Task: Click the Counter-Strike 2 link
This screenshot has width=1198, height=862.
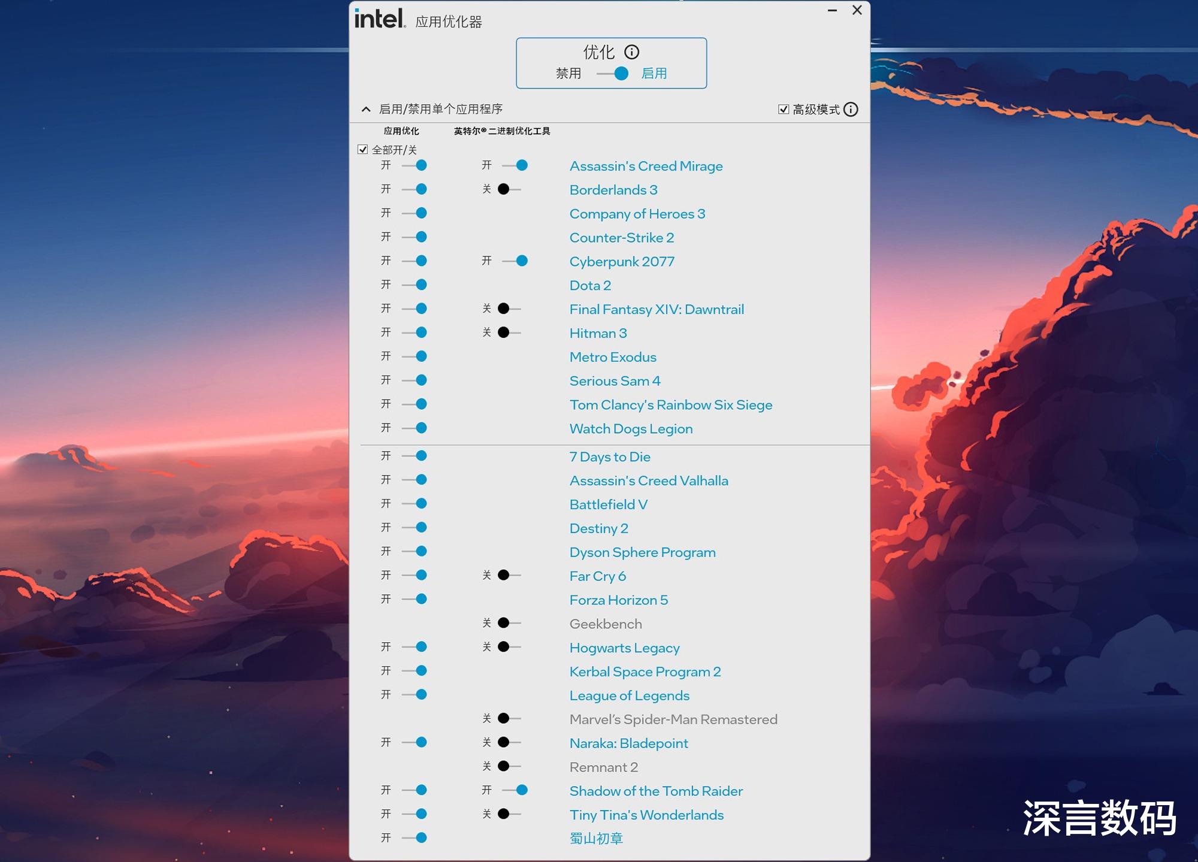Action: 621,238
